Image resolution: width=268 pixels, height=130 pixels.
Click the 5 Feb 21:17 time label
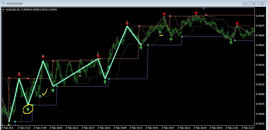coord(248,128)
